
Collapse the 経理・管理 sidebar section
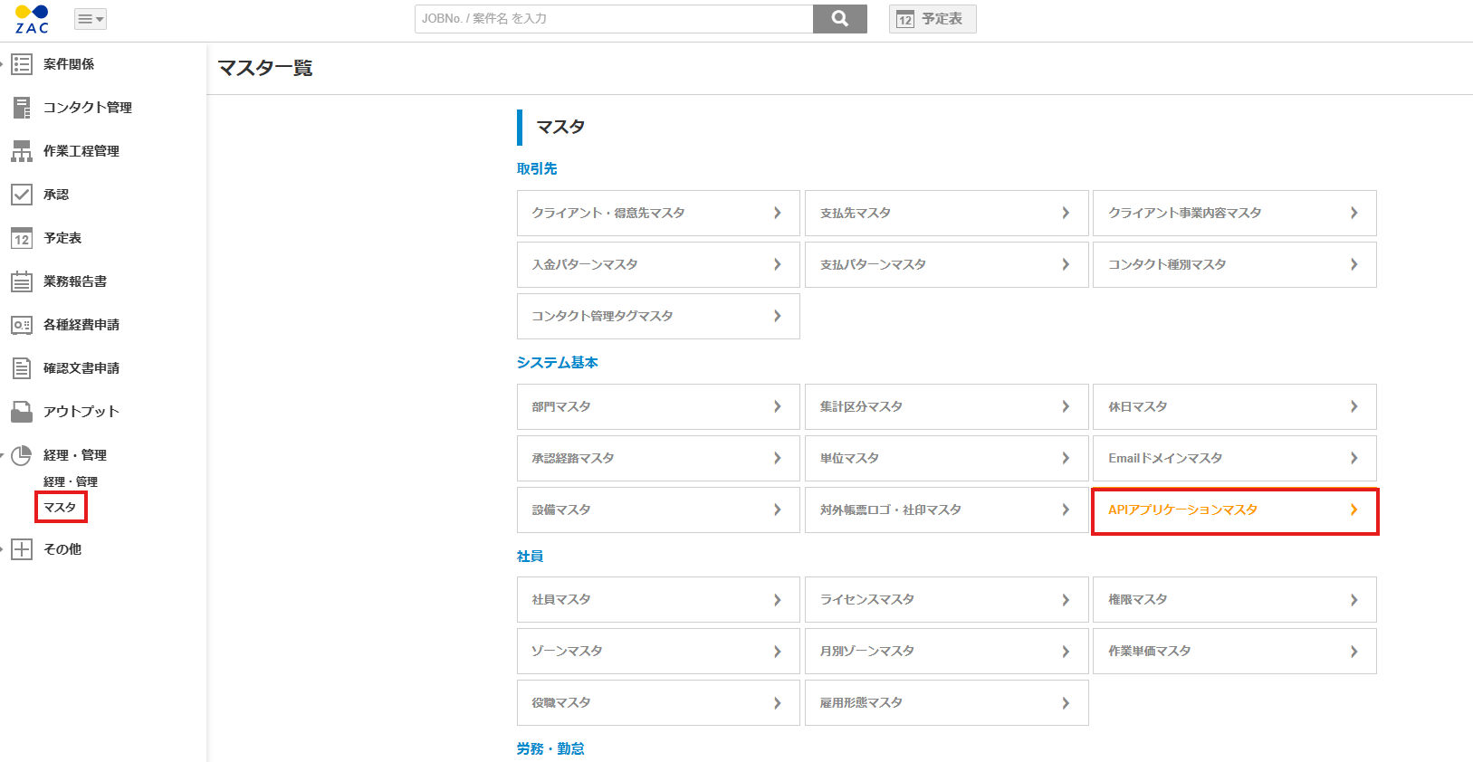tap(3, 455)
